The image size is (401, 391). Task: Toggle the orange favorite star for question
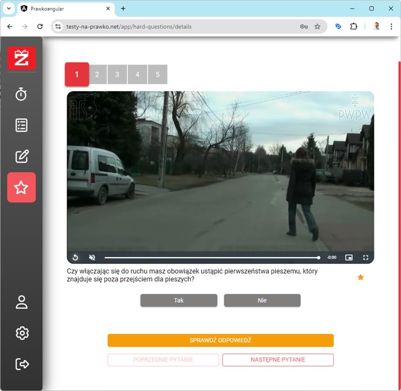[x=360, y=277]
